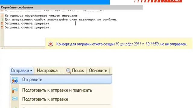The image size is (193, 108).
Task: Click the error mark beside Не удалось сформировать
Action: [x=2, y=16]
